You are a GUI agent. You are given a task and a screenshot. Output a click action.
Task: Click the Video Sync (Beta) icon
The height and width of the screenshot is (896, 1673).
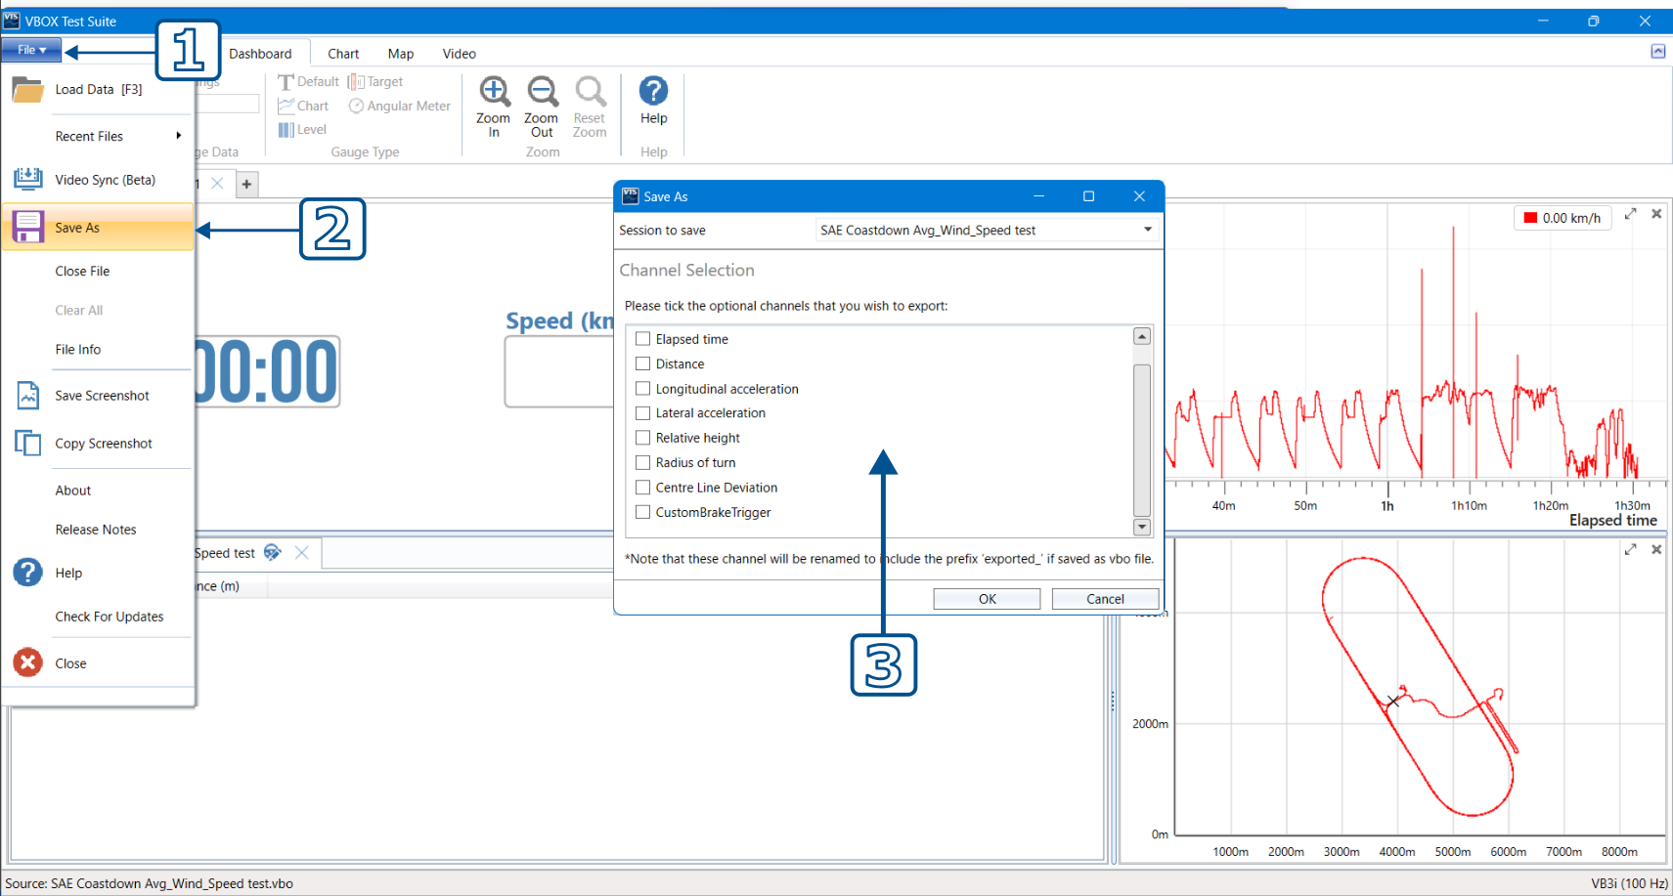click(x=27, y=179)
